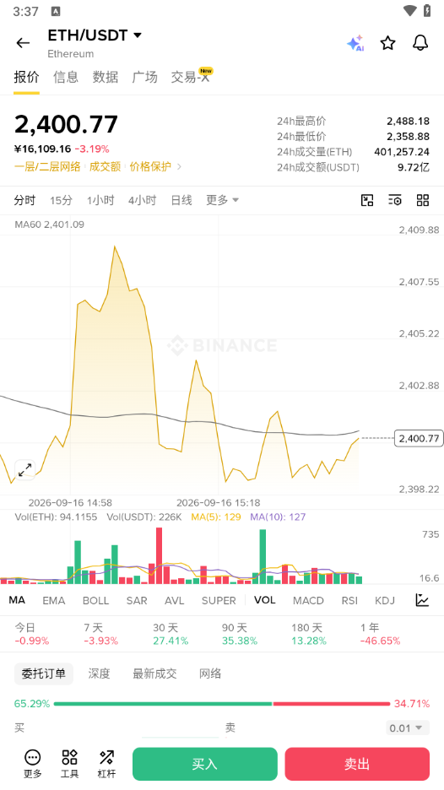Select the 180天 13.28% performance
The width and height of the screenshot is (444, 790).
coord(308,634)
